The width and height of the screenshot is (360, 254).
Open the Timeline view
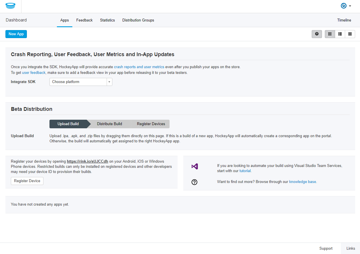[344, 20]
